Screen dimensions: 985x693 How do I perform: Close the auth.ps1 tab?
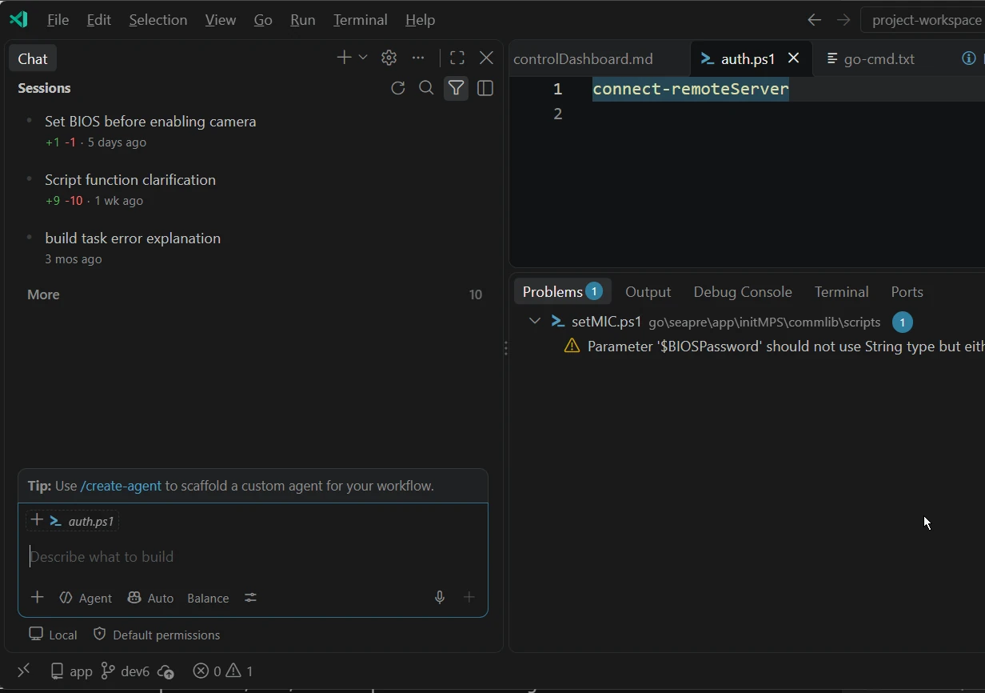[x=794, y=58]
